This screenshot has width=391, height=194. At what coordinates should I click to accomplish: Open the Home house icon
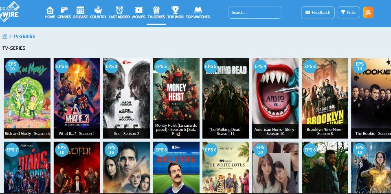click(x=50, y=10)
